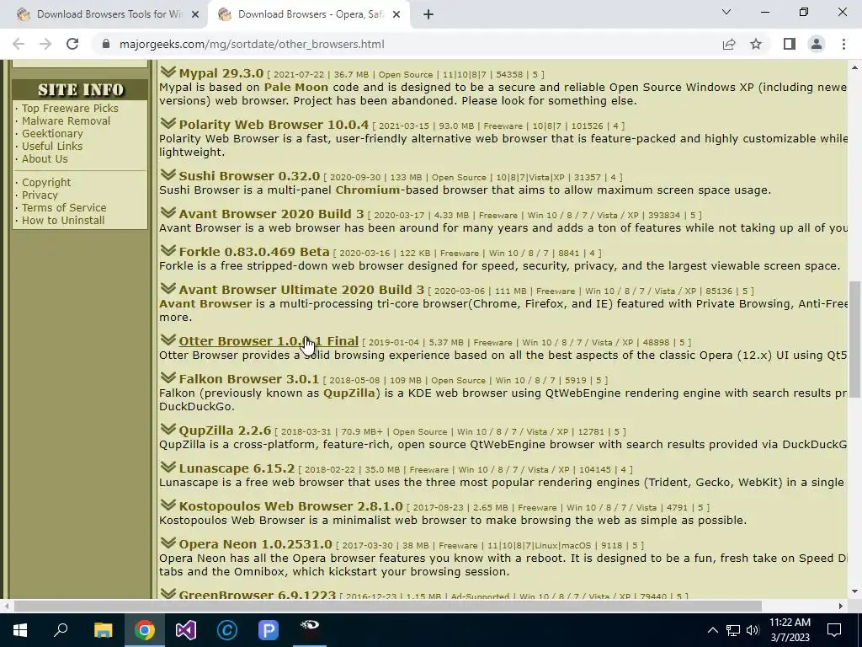The height and width of the screenshot is (647, 862).
Task: Click the horizontal page scrollbar thumb
Action: [x=387, y=606]
